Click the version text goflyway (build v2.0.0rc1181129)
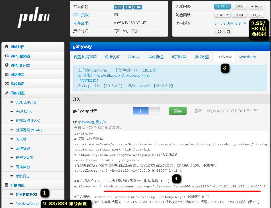 point(232,111)
